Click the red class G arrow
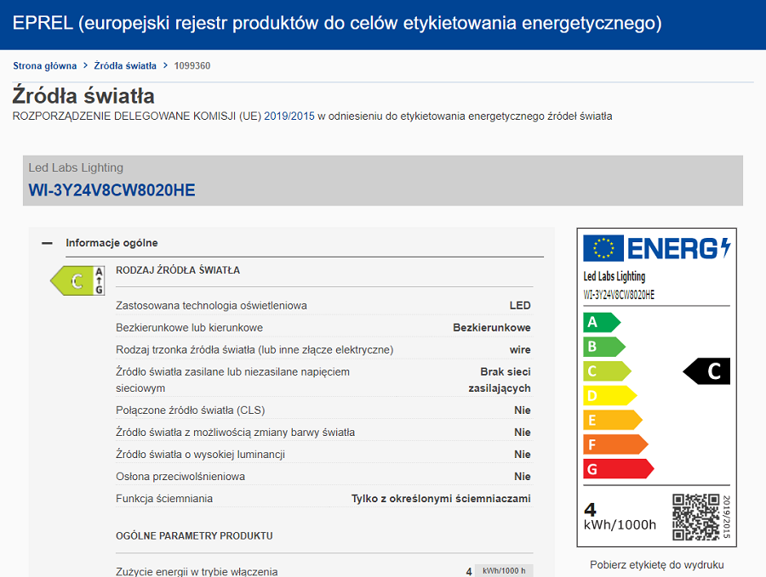Image resolution: width=766 pixels, height=577 pixels. click(x=619, y=469)
